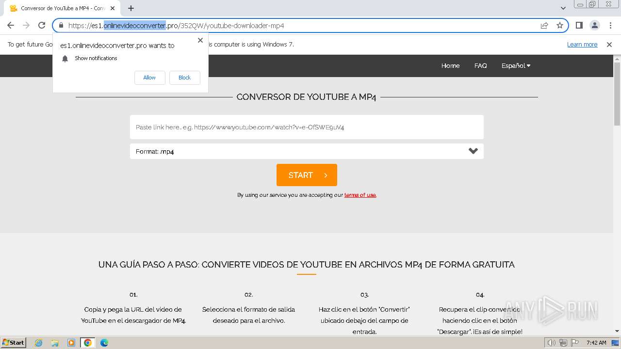Image resolution: width=621 pixels, height=349 pixels.
Task: Open the Learn more link
Action: point(582,45)
